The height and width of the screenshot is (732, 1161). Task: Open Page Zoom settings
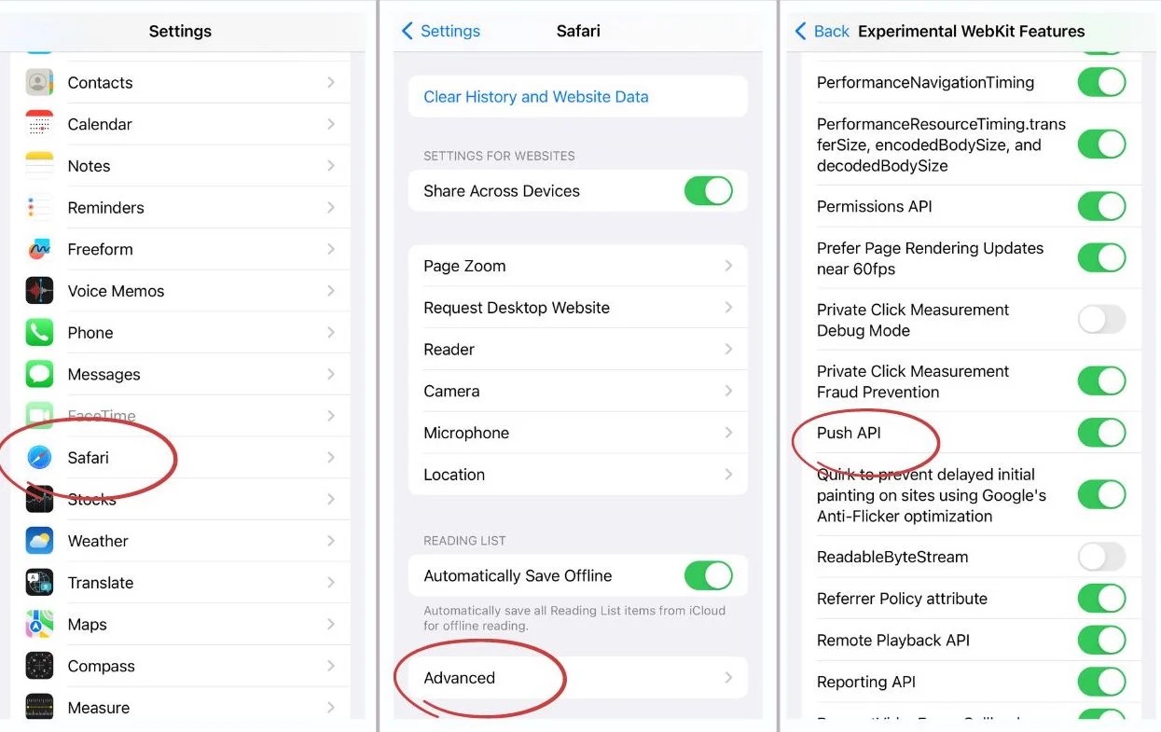578,266
